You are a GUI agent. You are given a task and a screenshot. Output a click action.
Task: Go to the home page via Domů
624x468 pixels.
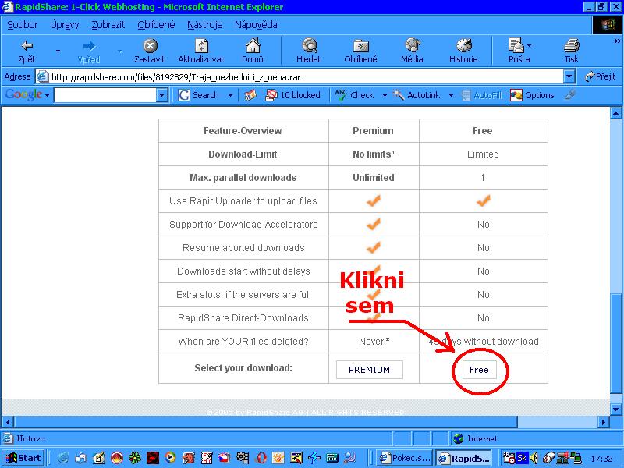[253, 51]
